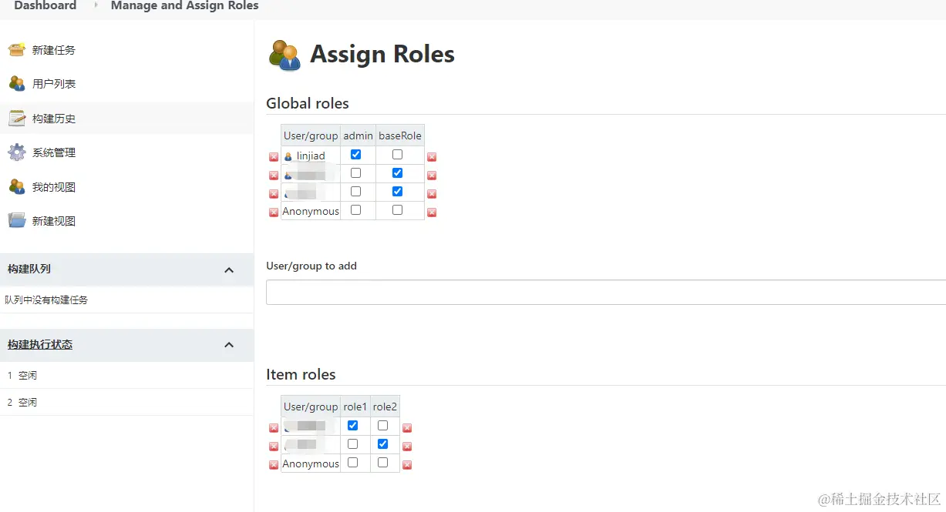Click the 我的视图 user icon
This screenshot has width=946, height=512.
(17, 187)
